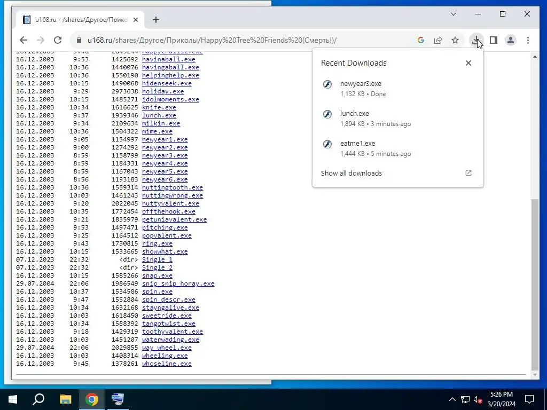Show hidden system tray icons
The image size is (547, 410).
pyautogui.click(x=452, y=399)
